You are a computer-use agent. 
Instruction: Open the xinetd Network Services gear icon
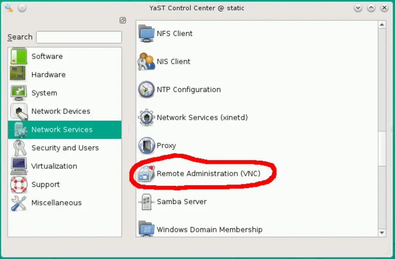point(146,117)
